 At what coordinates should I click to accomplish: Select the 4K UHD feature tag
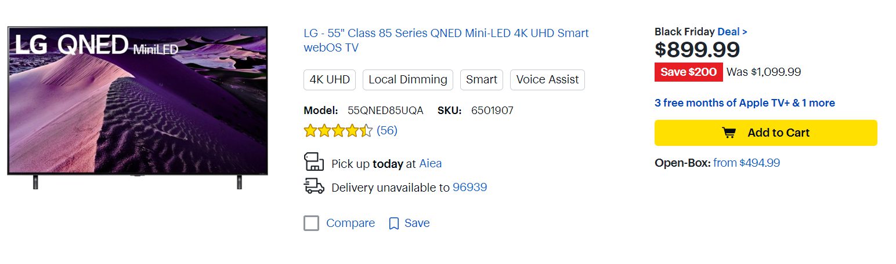pos(330,80)
